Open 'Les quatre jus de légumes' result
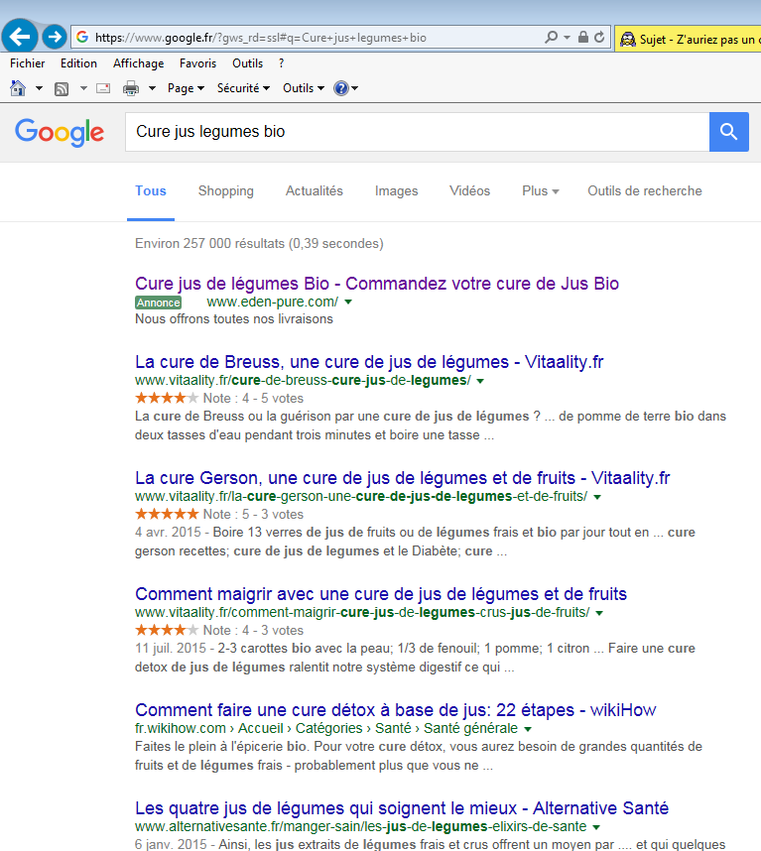The image size is (761, 851). coord(402,808)
